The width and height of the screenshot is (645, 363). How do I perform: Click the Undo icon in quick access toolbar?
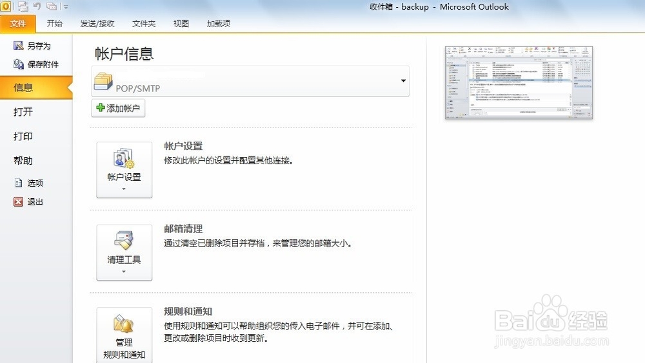click(x=37, y=6)
